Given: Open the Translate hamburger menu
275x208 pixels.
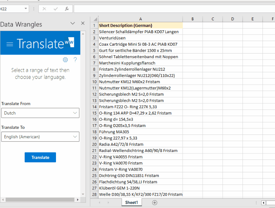Looking at the screenshot, I should click(10, 44).
